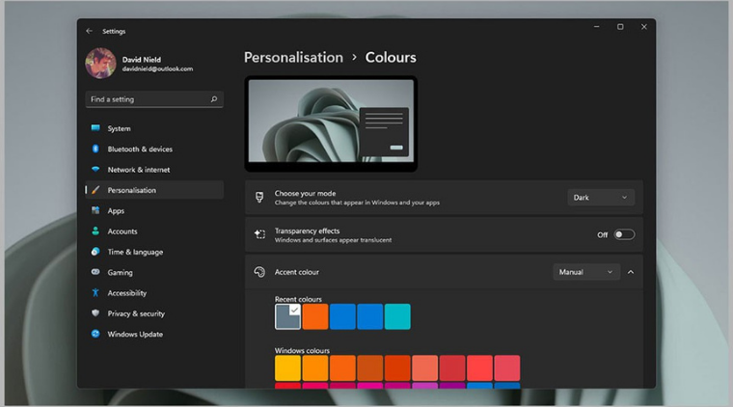Open Time & language settings
Screen dimensions: 733x407
tap(154, 252)
